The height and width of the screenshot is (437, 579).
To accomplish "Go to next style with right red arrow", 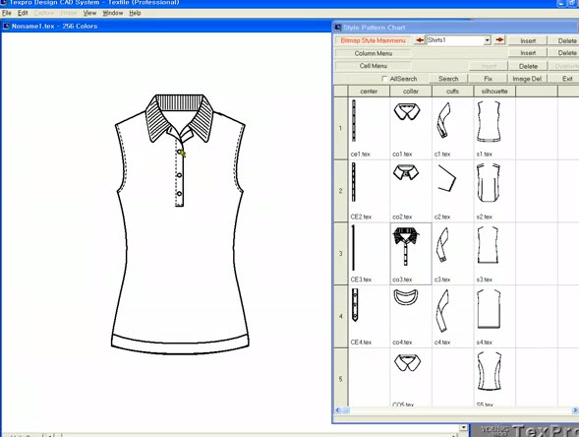I will pyautogui.click(x=499, y=40).
